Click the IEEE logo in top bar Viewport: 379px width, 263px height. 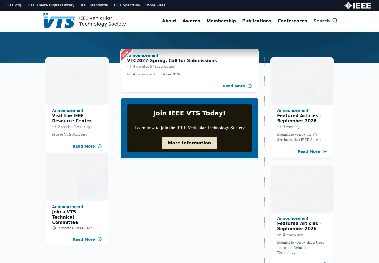358,5
